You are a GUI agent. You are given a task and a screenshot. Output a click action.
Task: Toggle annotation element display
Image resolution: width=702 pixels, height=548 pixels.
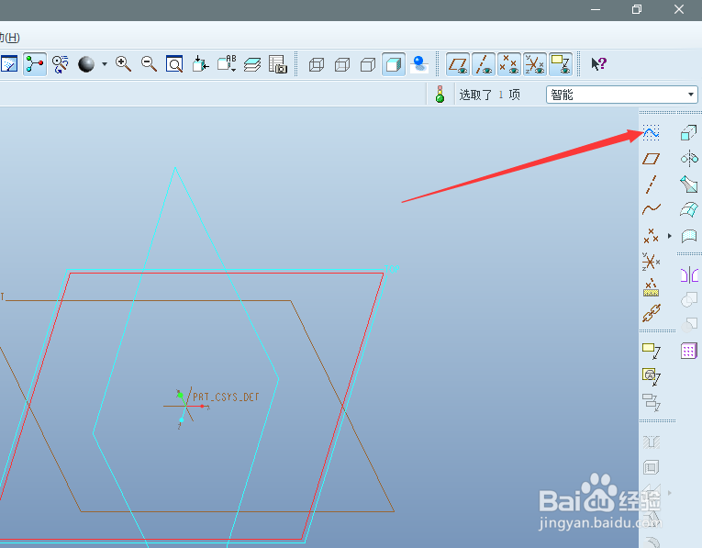pos(561,64)
